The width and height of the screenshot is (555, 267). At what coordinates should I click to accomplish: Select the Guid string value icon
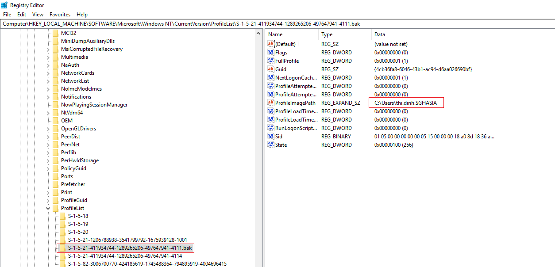click(271, 69)
